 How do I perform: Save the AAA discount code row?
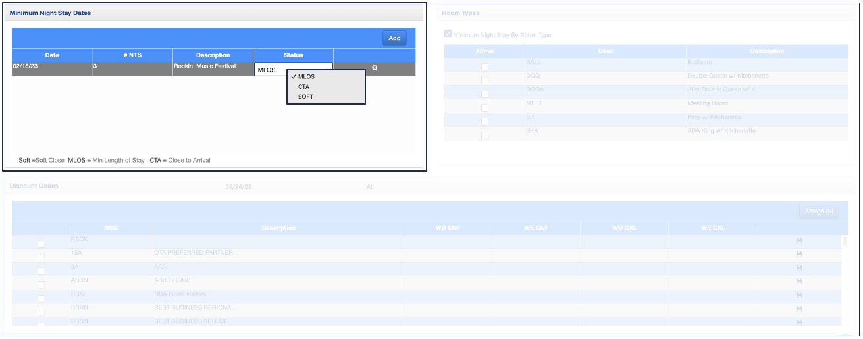(799, 268)
